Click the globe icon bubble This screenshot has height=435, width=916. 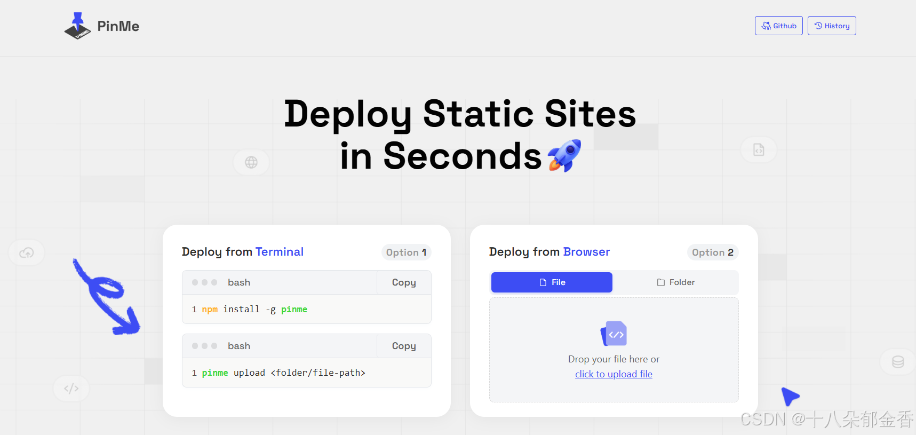click(251, 162)
